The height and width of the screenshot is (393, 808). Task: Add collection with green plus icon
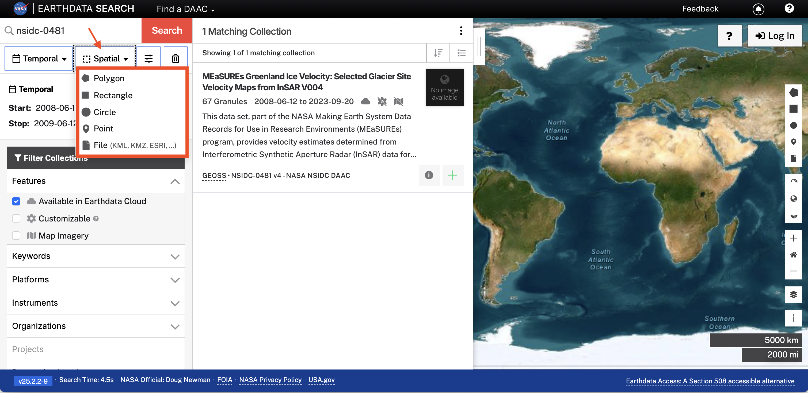pyautogui.click(x=452, y=175)
